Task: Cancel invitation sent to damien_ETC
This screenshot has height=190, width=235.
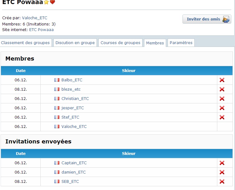Action: [222, 172]
